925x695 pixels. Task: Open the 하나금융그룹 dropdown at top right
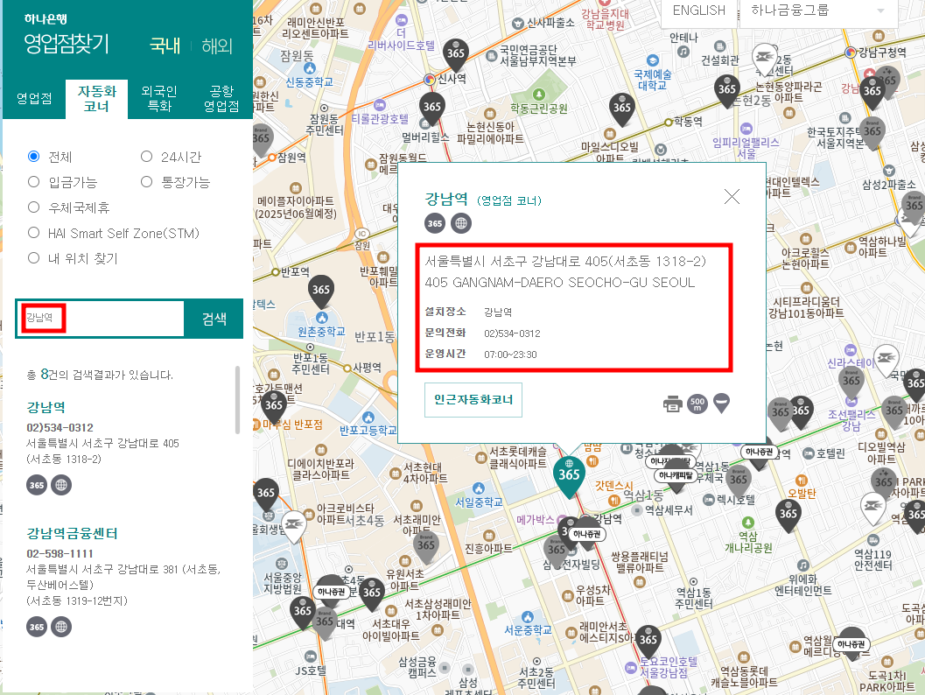coord(817,12)
